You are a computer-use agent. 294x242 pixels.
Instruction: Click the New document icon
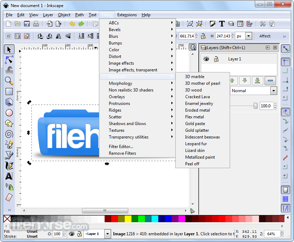click(8, 24)
